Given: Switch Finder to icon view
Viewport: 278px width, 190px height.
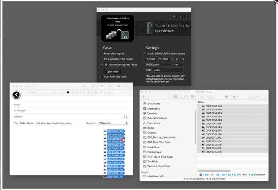Looking at the screenshot, I should (x=171, y=97).
